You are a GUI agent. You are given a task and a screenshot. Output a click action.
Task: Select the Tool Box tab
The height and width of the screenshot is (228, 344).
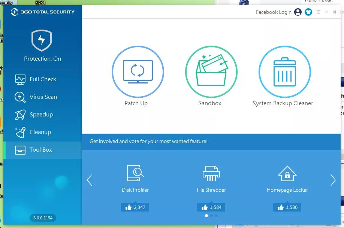pos(43,150)
